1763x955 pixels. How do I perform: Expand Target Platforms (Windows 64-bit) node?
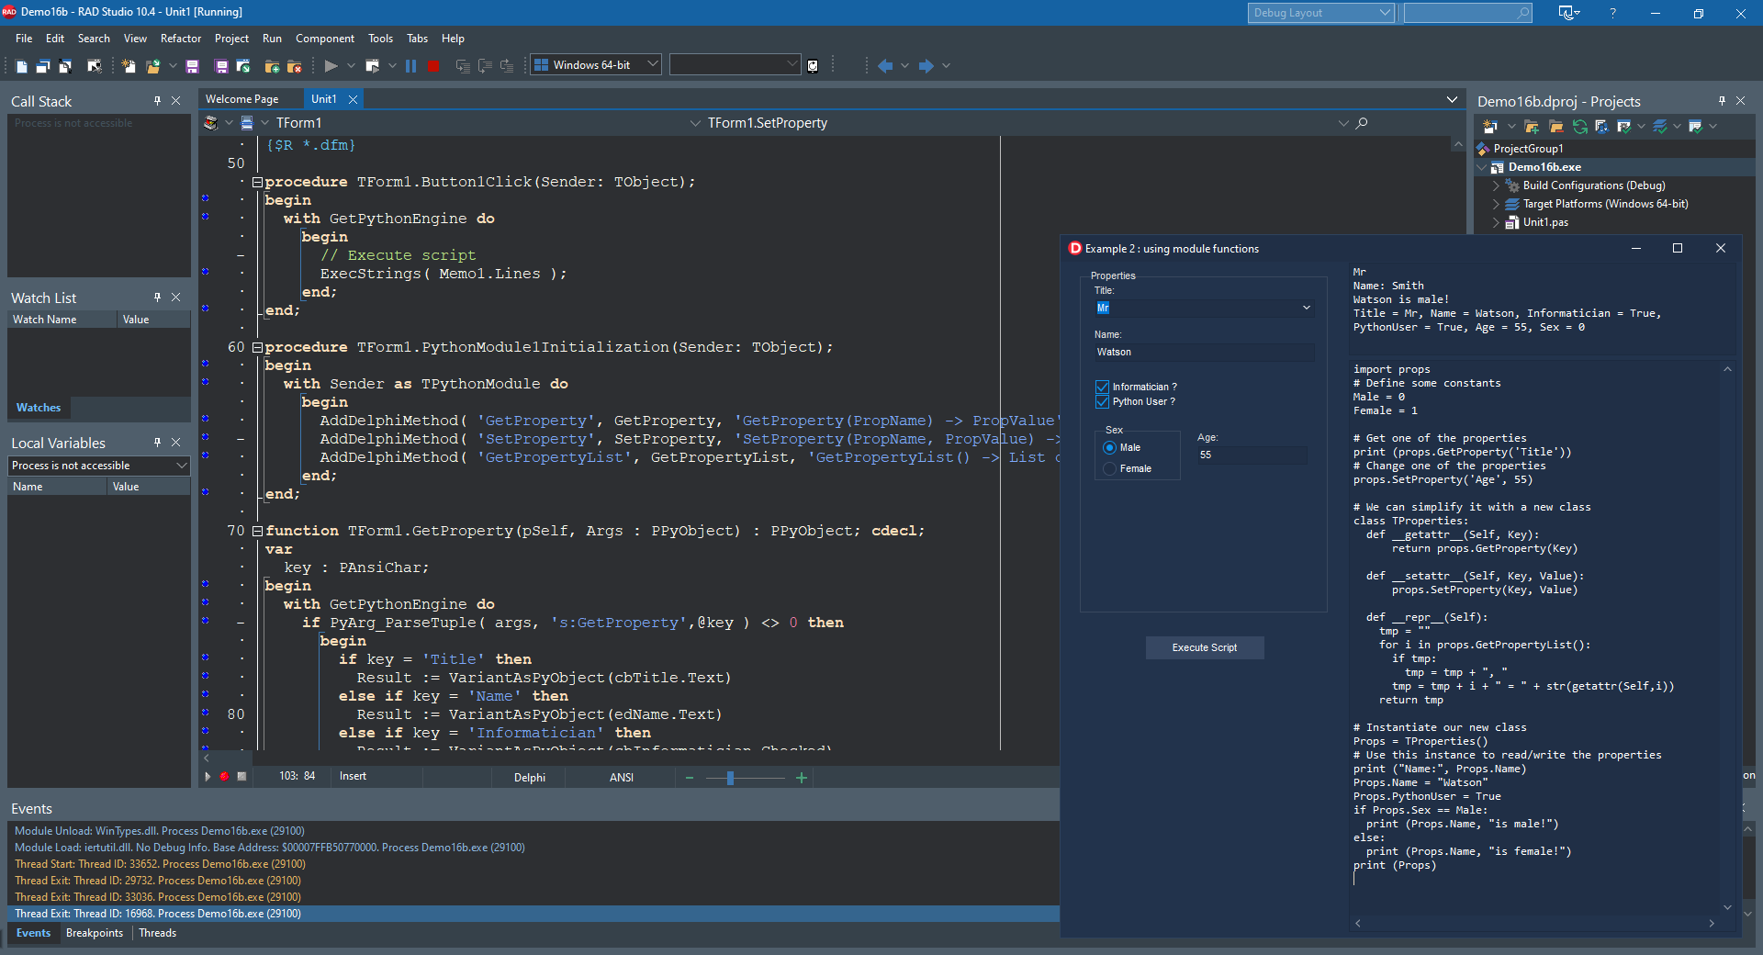(x=1496, y=204)
